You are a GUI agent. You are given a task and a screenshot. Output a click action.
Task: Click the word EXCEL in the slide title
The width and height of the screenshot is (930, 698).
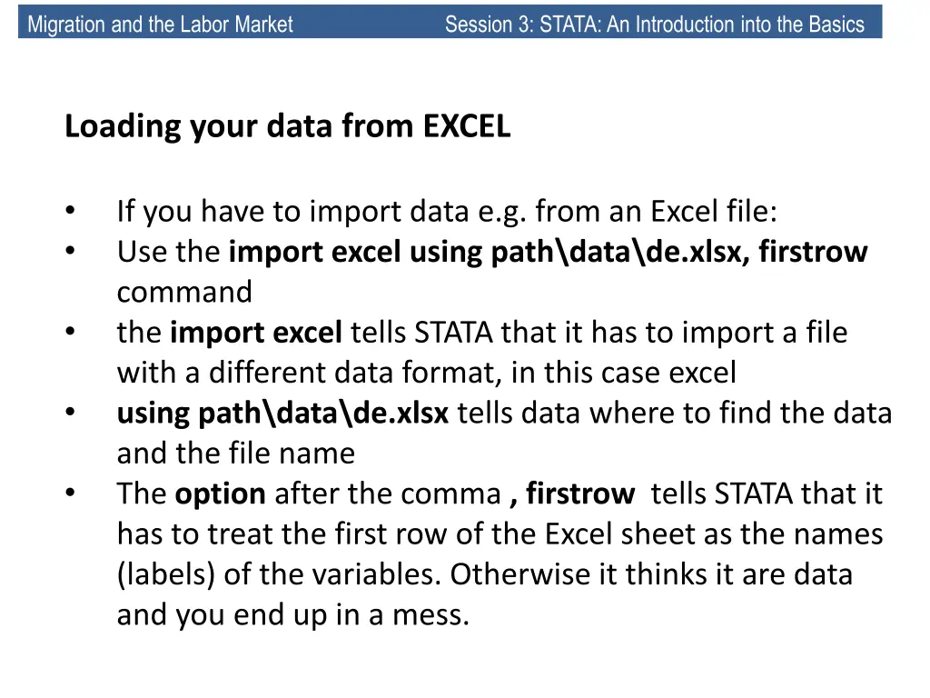pyautogui.click(x=466, y=125)
